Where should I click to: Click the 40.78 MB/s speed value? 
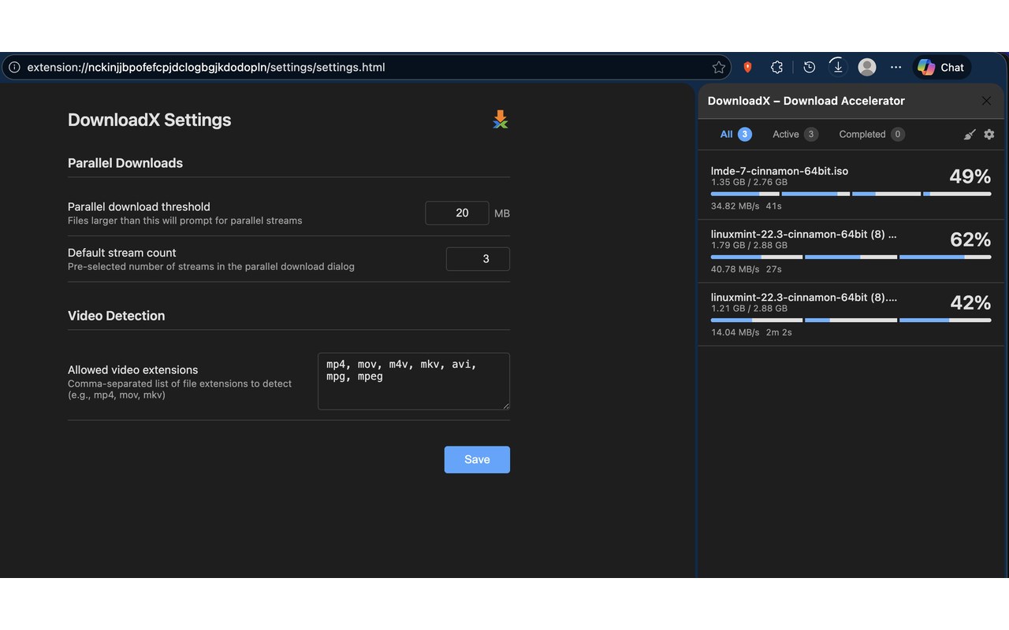735,269
